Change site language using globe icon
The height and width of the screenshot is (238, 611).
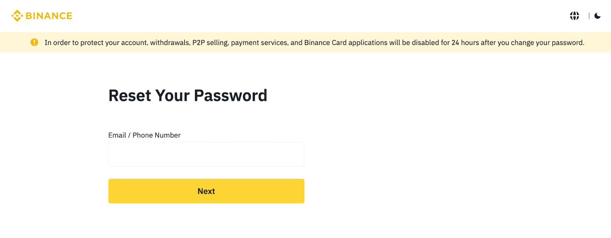(574, 16)
